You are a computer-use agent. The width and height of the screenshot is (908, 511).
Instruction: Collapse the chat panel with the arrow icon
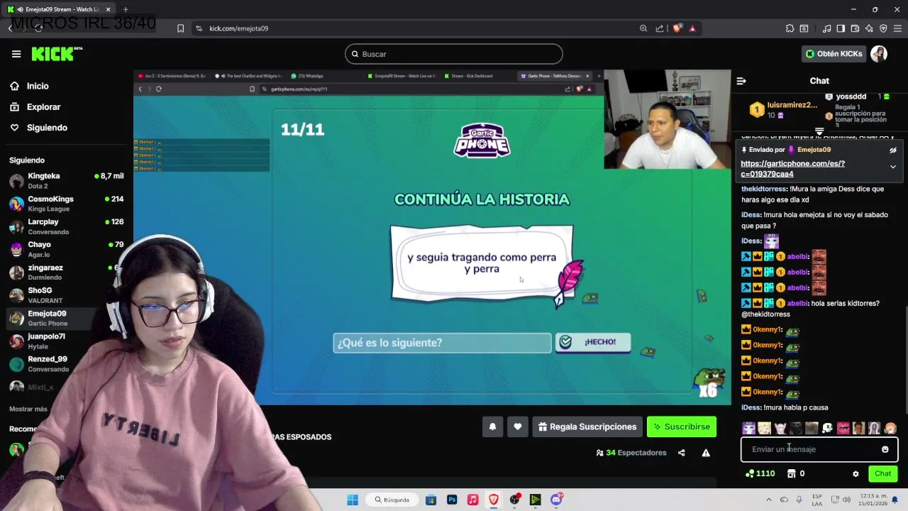click(x=741, y=81)
